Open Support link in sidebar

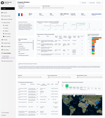8,115
